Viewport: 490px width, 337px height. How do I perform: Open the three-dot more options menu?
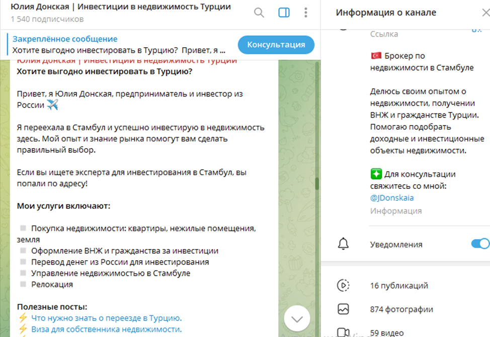click(306, 13)
